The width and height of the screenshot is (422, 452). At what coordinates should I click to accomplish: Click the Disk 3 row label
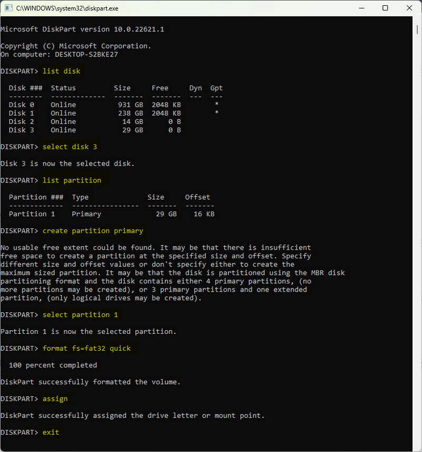coord(21,130)
